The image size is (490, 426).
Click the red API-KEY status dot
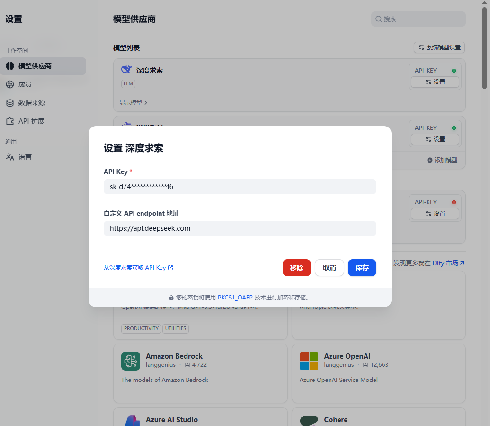[x=454, y=202]
